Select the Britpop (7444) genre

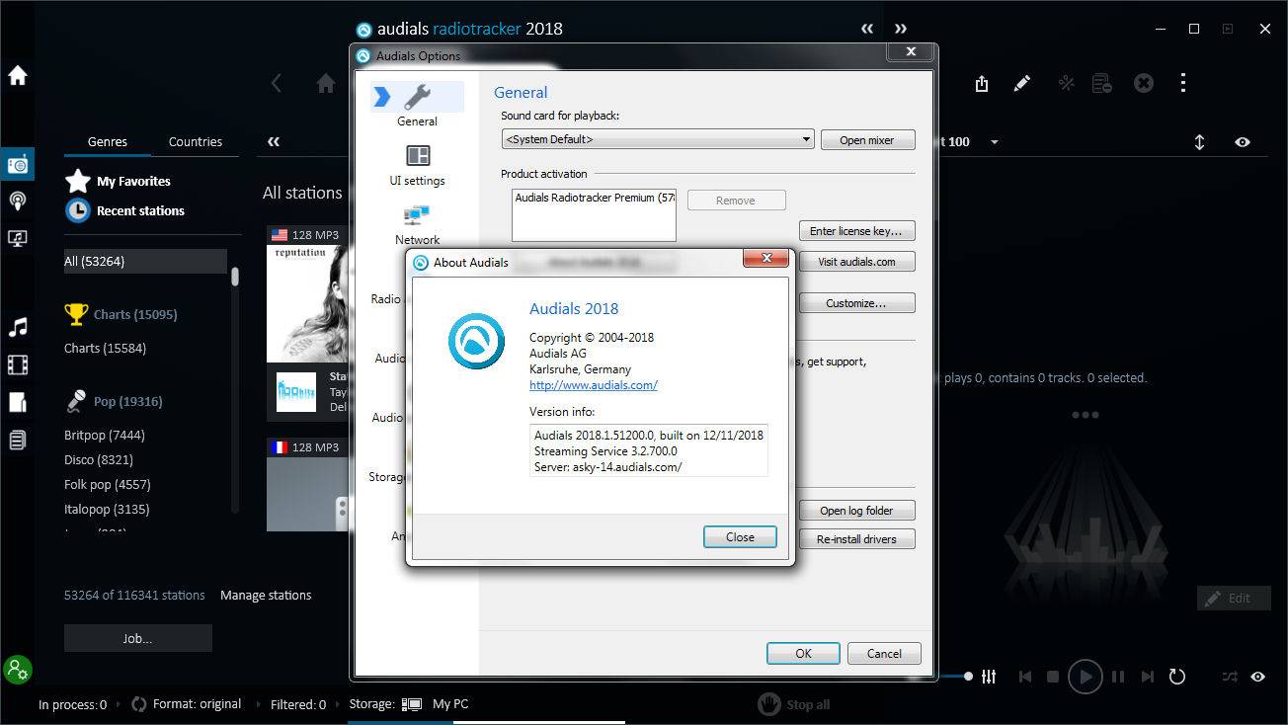tap(105, 435)
